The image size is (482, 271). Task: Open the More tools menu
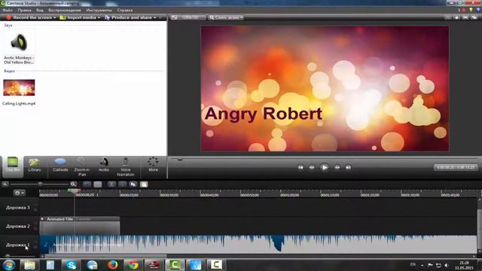click(x=153, y=165)
